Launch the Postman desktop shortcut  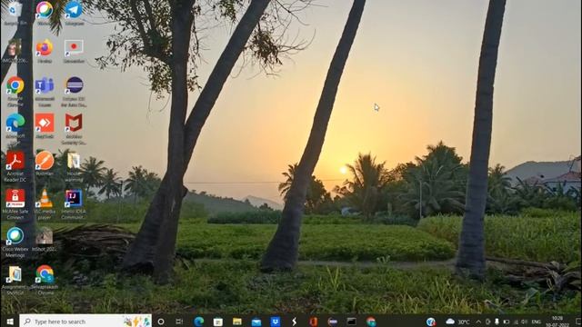(45, 163)
